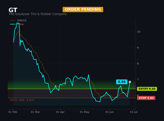Click the 9 price axis tick
164x121 pixels.
(x=138, y=48)
